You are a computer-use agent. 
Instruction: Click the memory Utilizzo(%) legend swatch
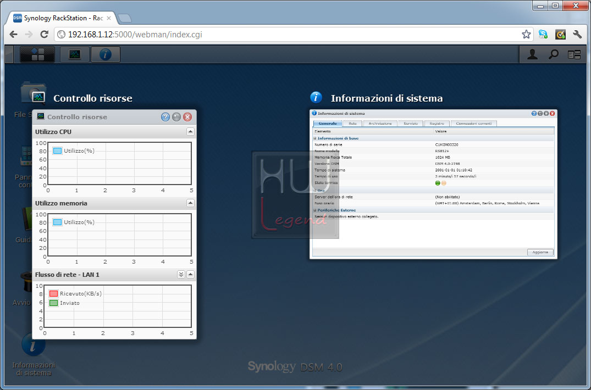pyautogui.click(x=57, y=222)
